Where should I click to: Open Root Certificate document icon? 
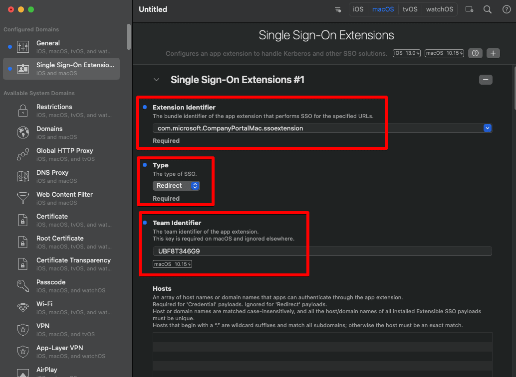(23, 242)
